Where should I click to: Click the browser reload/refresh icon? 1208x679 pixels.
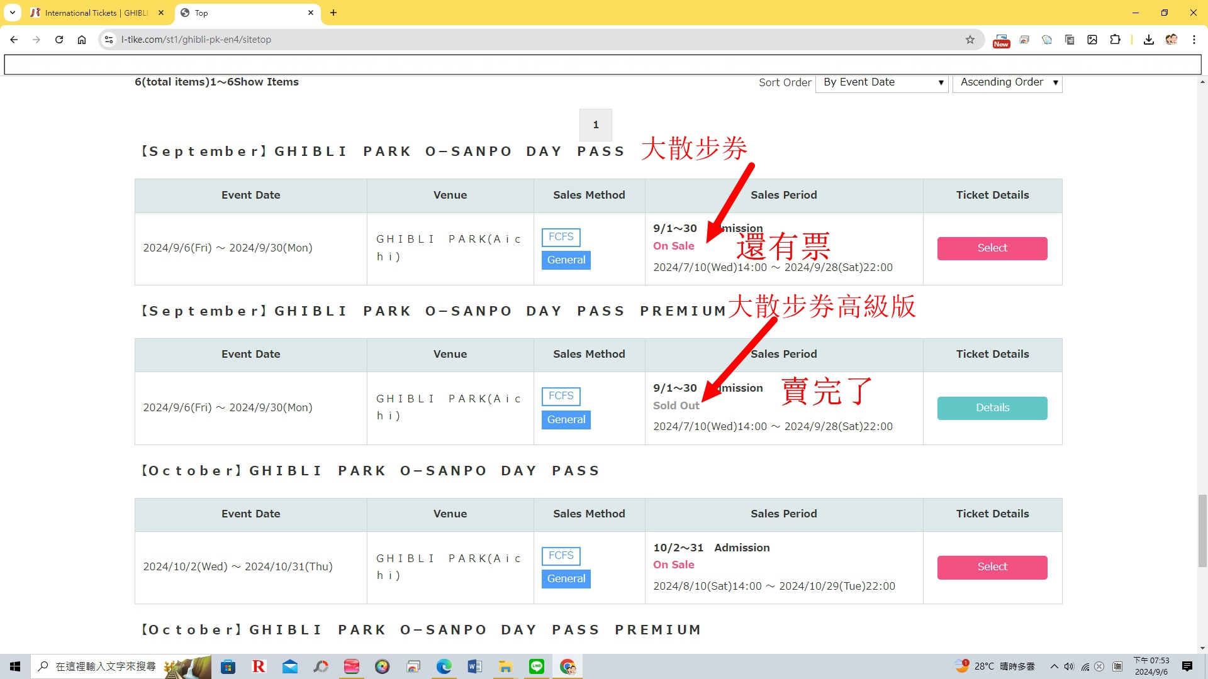click(x=58, y=39)
